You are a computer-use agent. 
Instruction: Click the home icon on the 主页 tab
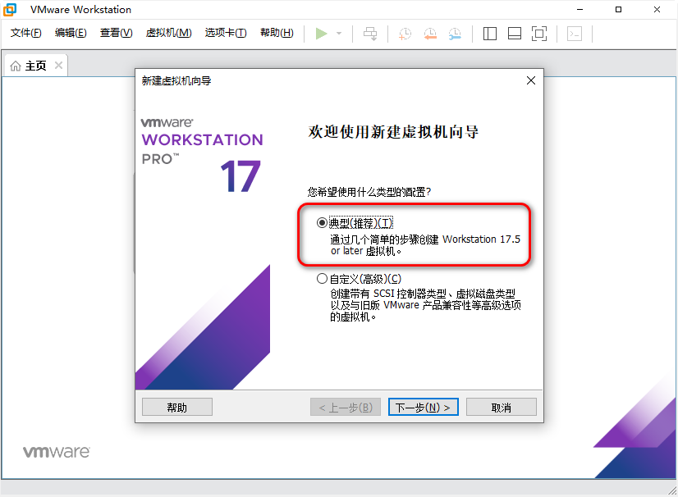[x=16, y=66]
